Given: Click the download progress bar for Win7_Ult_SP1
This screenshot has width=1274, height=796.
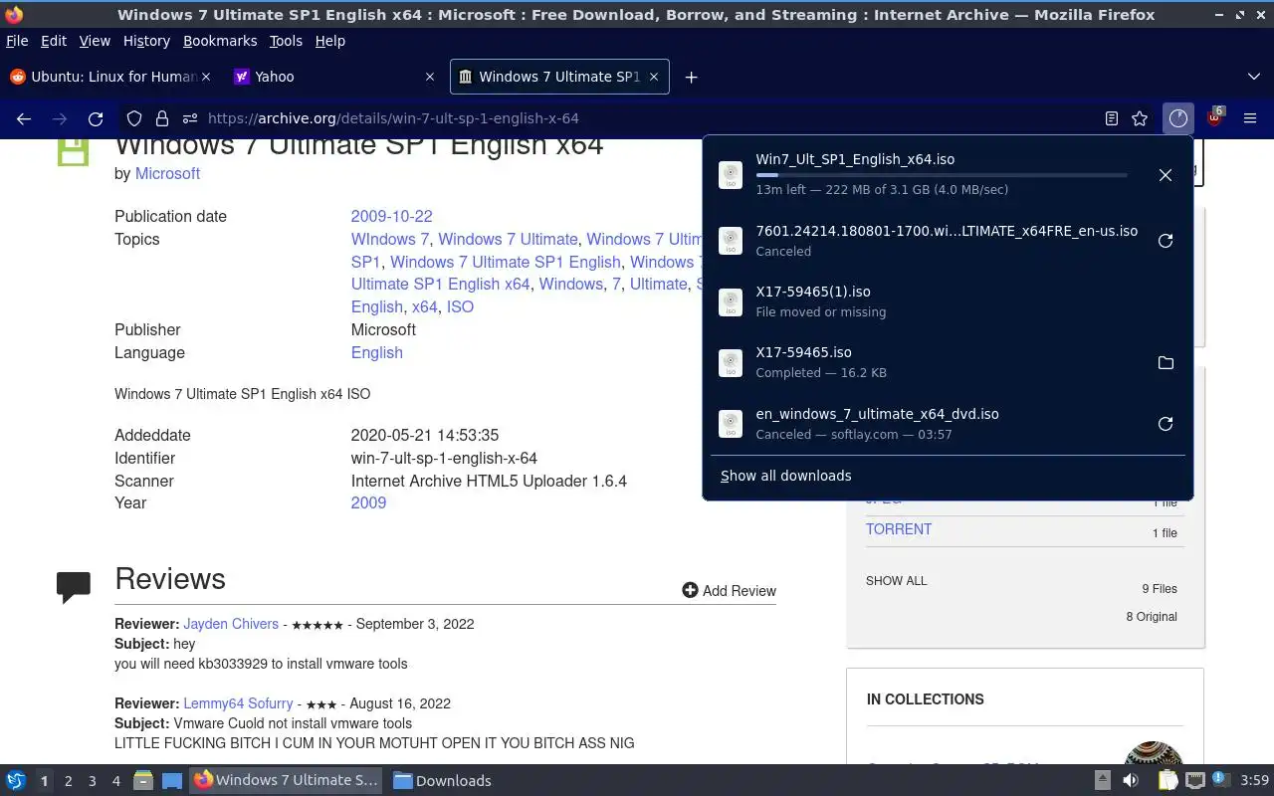Looking at the screenshot, I should [942, 175].
